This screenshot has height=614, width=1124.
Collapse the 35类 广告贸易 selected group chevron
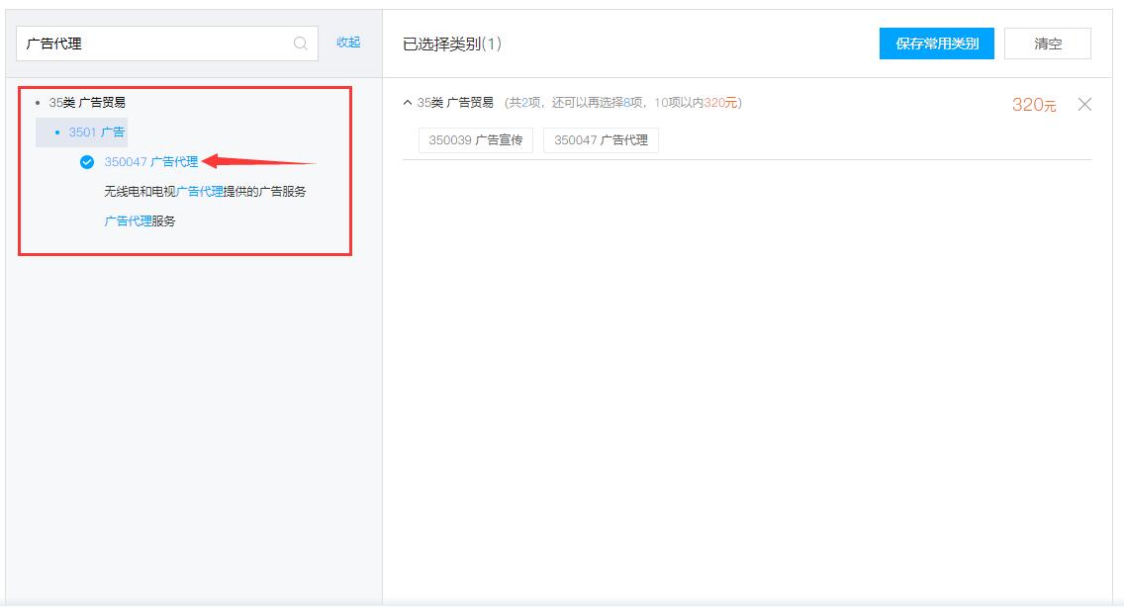click(x=408, y=103)
